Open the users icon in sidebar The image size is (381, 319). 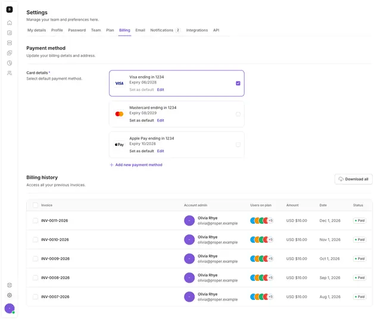point(10,73)
